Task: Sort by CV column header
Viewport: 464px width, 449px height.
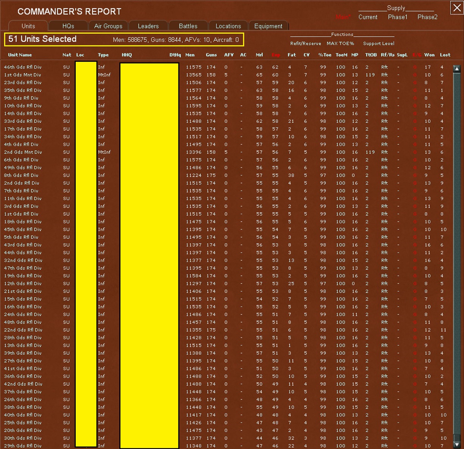Action: tap(306, 55)
